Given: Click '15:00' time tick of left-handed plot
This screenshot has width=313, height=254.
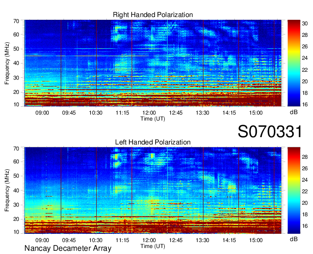Looking at the screenshot, I should 256,240.
